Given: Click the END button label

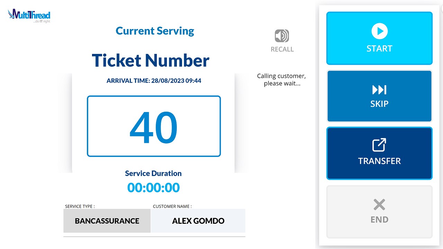Looking at the screenshot, I should pyautogui.click(x=379, y=220).
